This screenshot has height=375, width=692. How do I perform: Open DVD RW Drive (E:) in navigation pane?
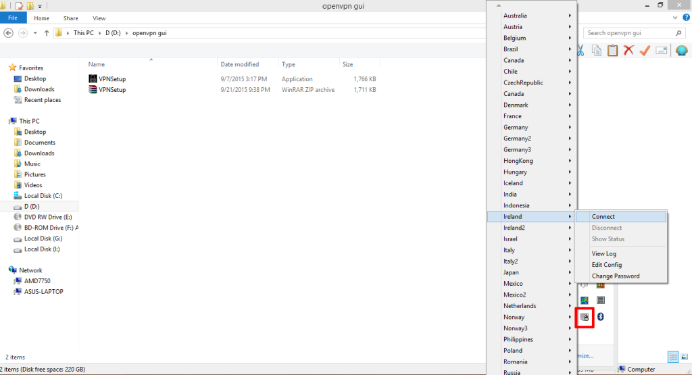48,217
